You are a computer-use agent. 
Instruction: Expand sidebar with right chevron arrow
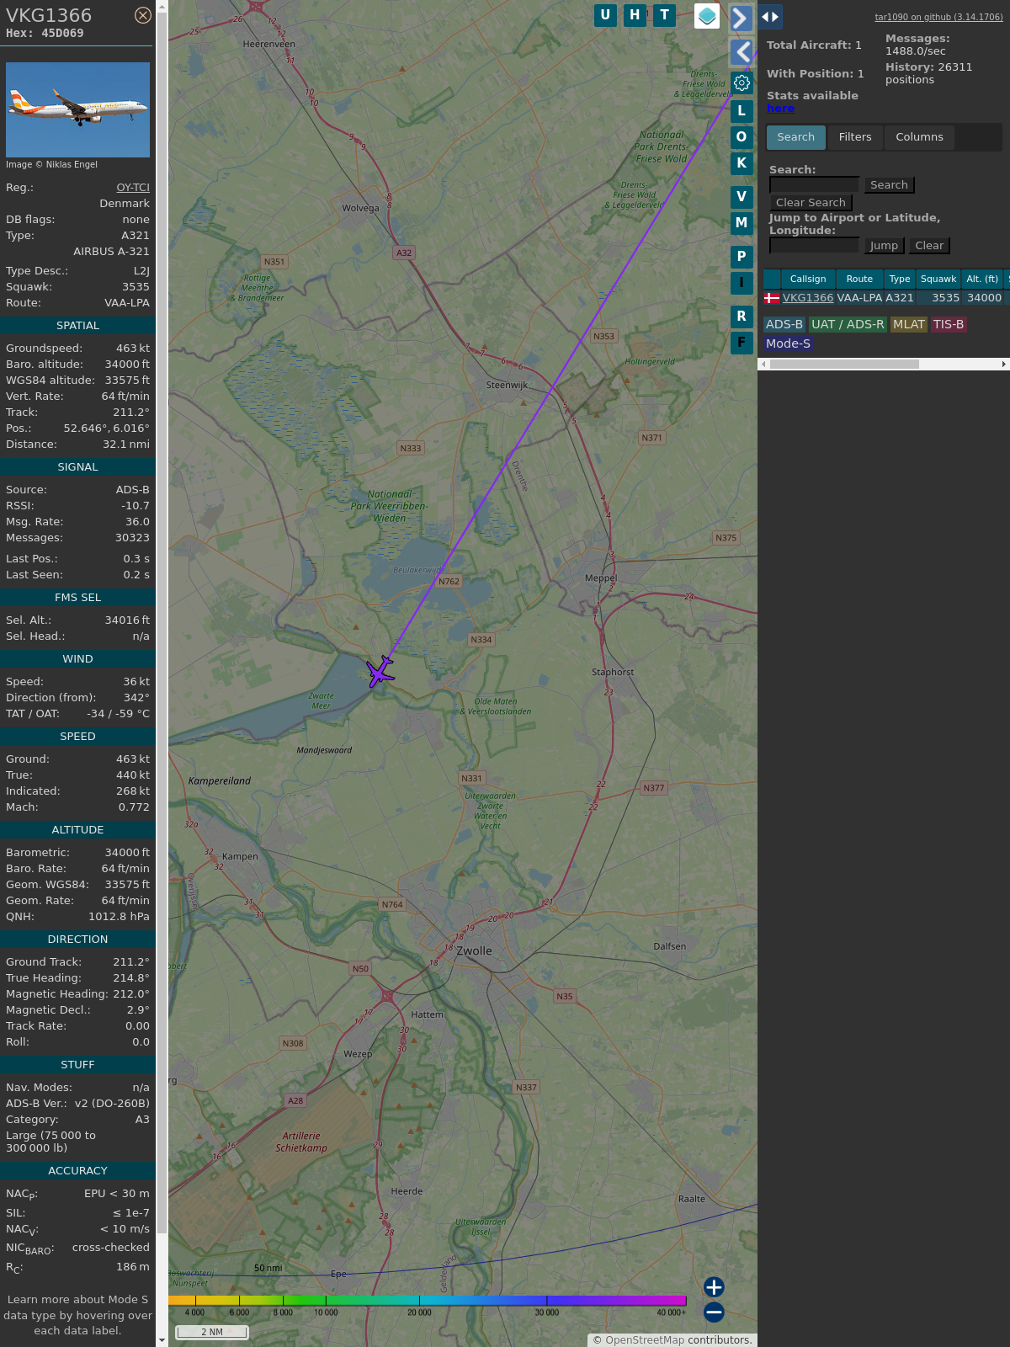741,18
